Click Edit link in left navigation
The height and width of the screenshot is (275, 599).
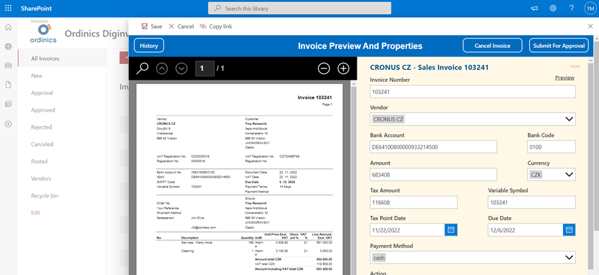tap(35, 213)
